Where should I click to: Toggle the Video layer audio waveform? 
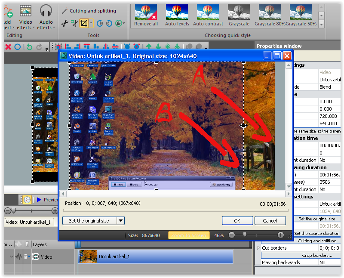(18, 256)
